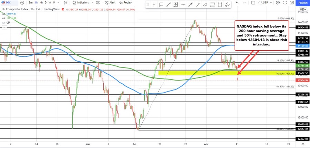Select the horizontal line tool
The image size is (310, 148).
tap(183, 5)
